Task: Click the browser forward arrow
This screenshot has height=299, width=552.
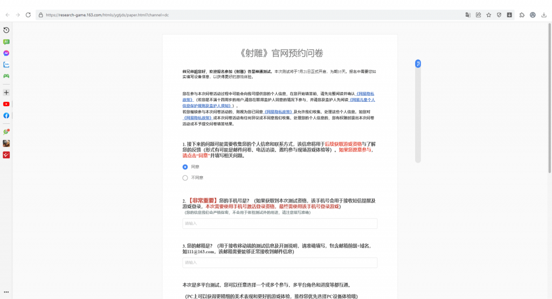Action: 18,15
